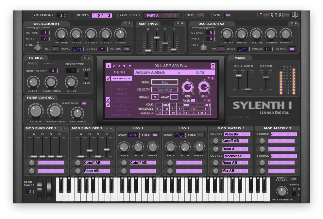Click the Portamento knob
Screen dimensions: 323x219
(x=282, y=192)
